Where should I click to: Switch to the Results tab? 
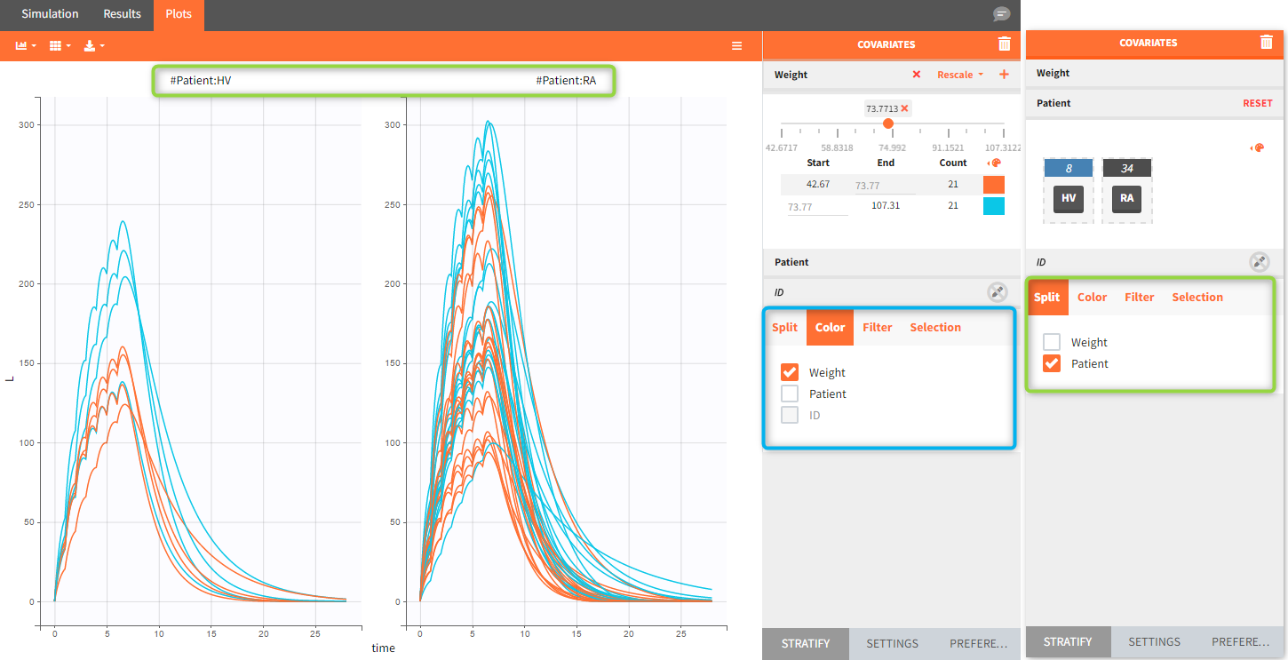122,14
